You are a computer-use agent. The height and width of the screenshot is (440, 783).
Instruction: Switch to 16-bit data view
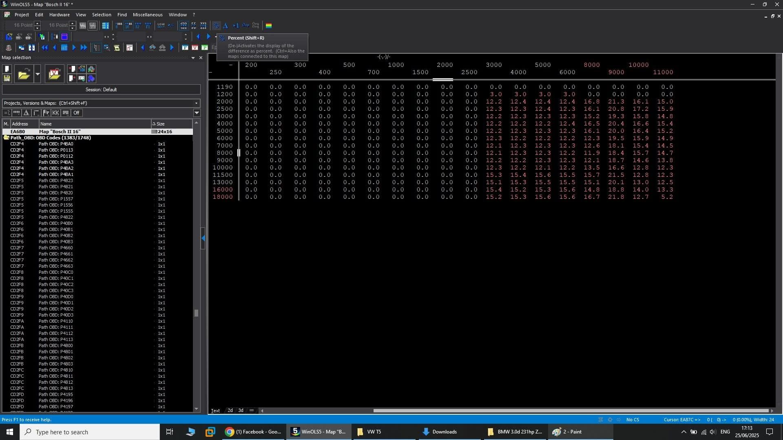coord(128,26)
